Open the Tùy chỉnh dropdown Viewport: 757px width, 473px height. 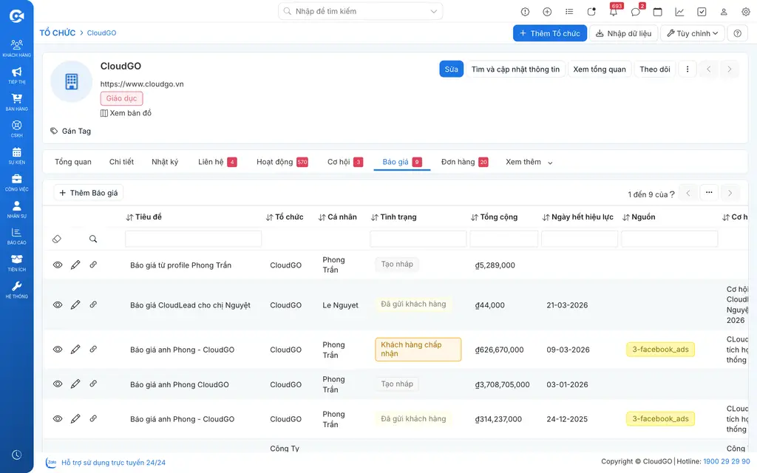[692, 33]
